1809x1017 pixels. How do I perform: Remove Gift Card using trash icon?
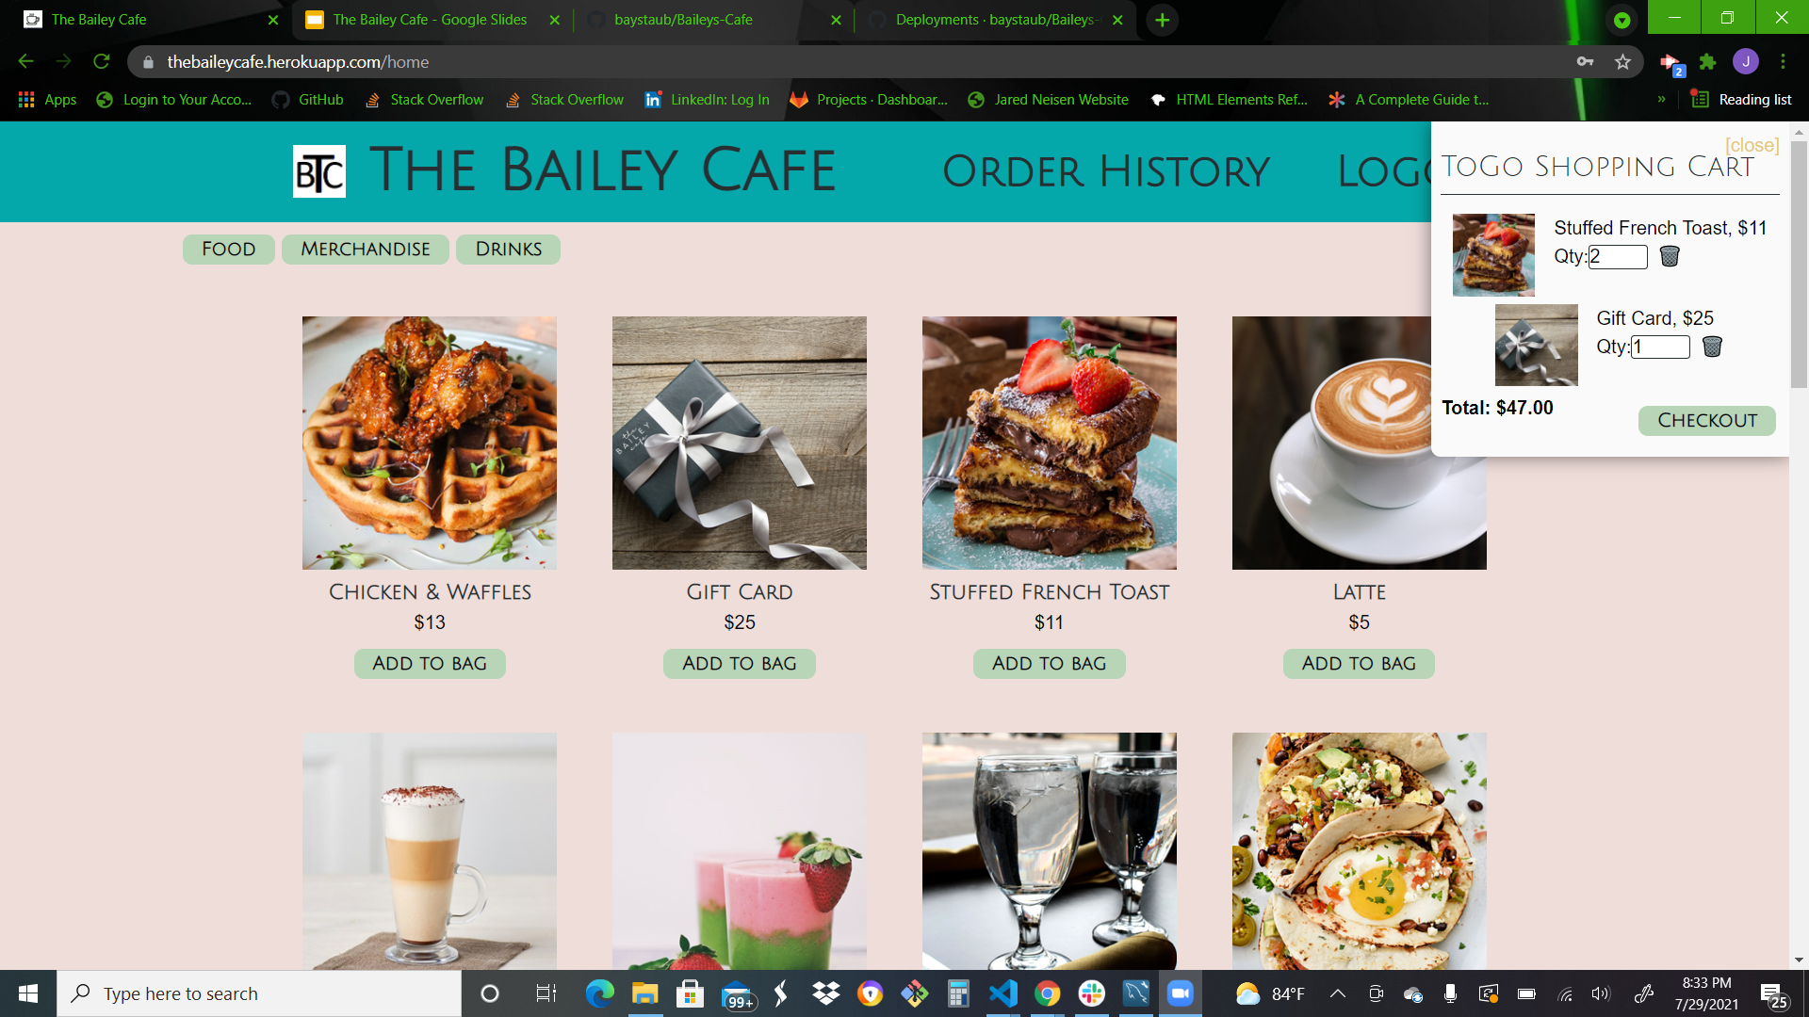(1712, 347)
